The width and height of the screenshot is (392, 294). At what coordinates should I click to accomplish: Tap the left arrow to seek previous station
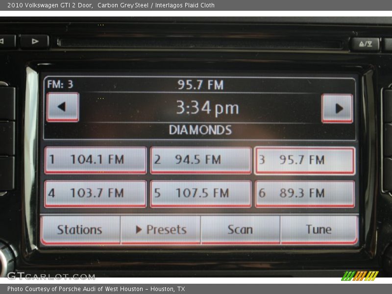coord(62,107)
